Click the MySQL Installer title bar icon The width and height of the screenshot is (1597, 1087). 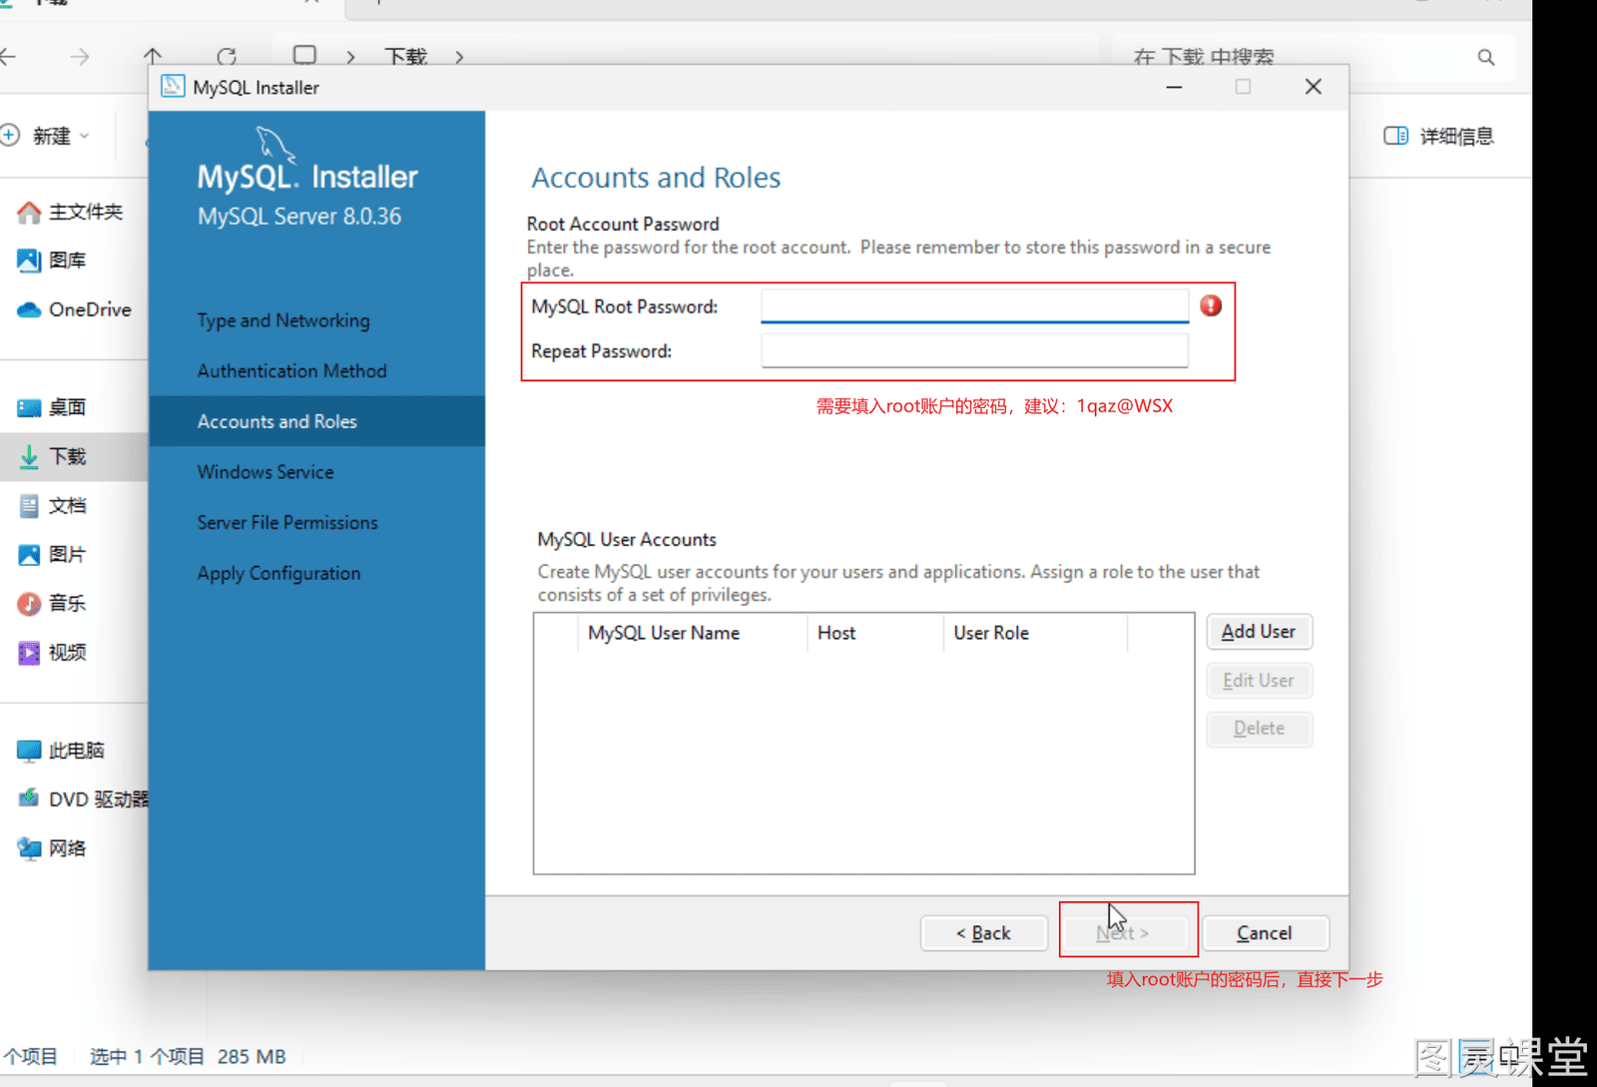[173, 87]
